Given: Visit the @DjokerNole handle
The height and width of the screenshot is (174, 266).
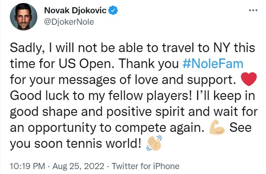Looking at the screenshot, I should pos(69,22).
